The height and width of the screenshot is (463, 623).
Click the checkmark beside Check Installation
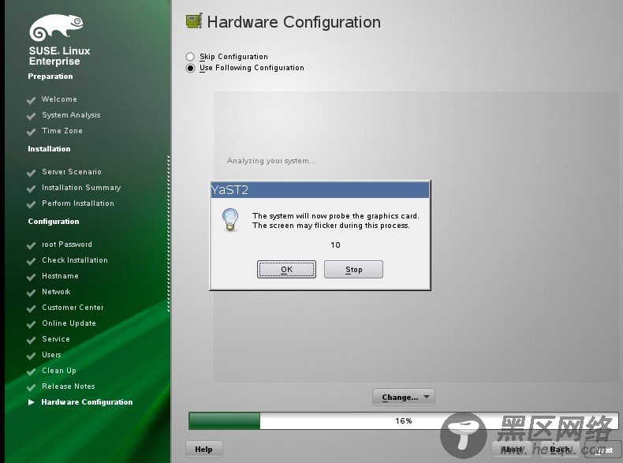click(x=31, y=261)
